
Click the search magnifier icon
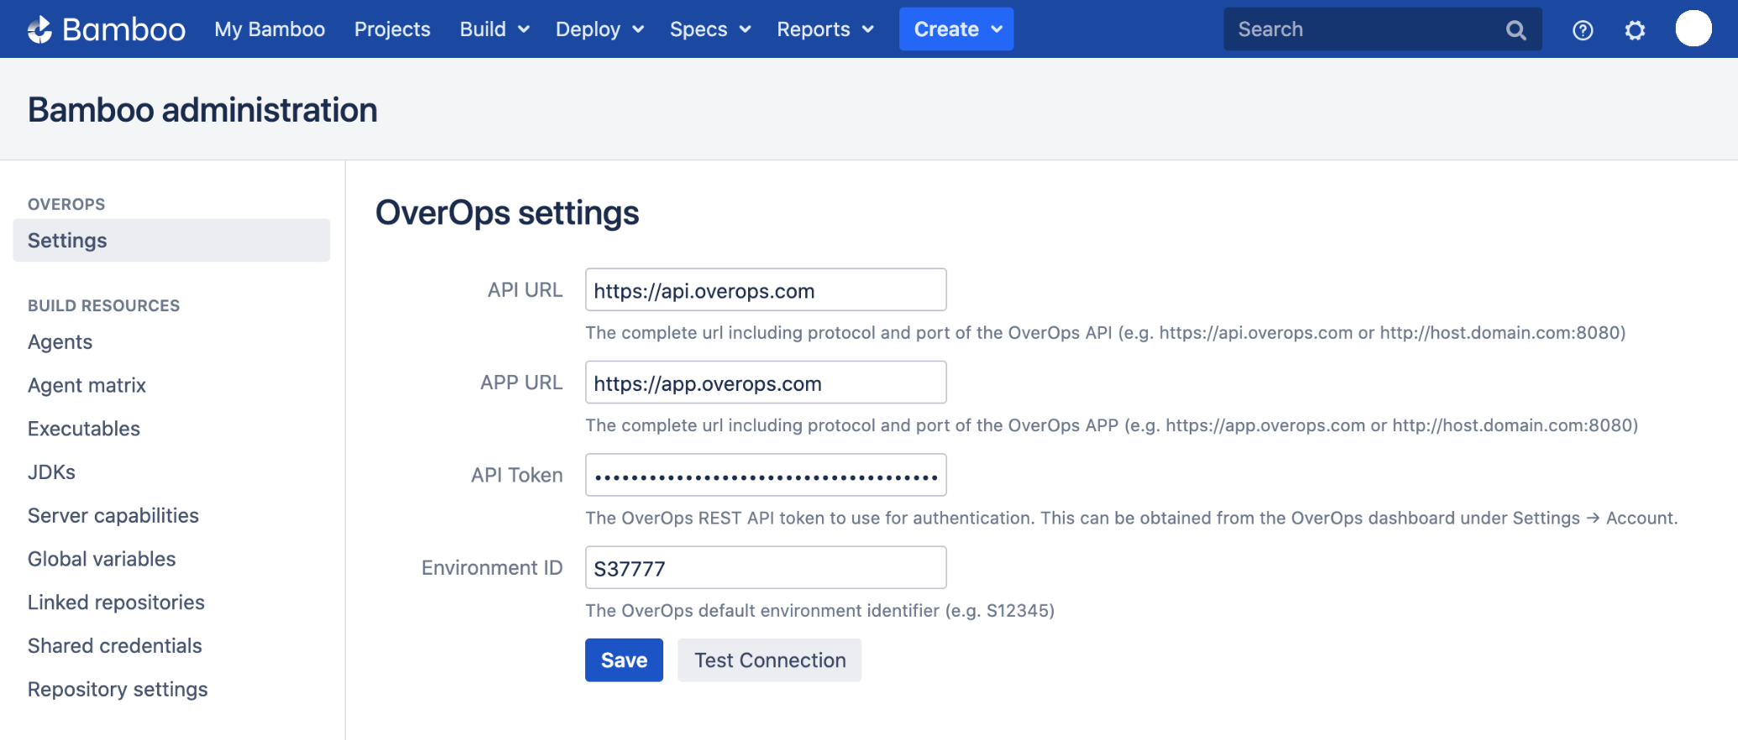[x=1516, y=30]
